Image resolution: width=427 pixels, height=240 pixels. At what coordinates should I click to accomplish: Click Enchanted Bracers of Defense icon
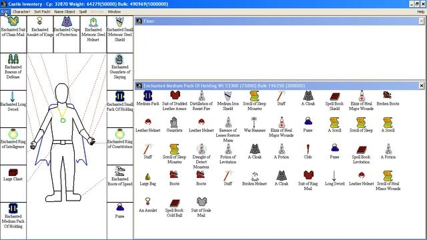pos(13,59)
